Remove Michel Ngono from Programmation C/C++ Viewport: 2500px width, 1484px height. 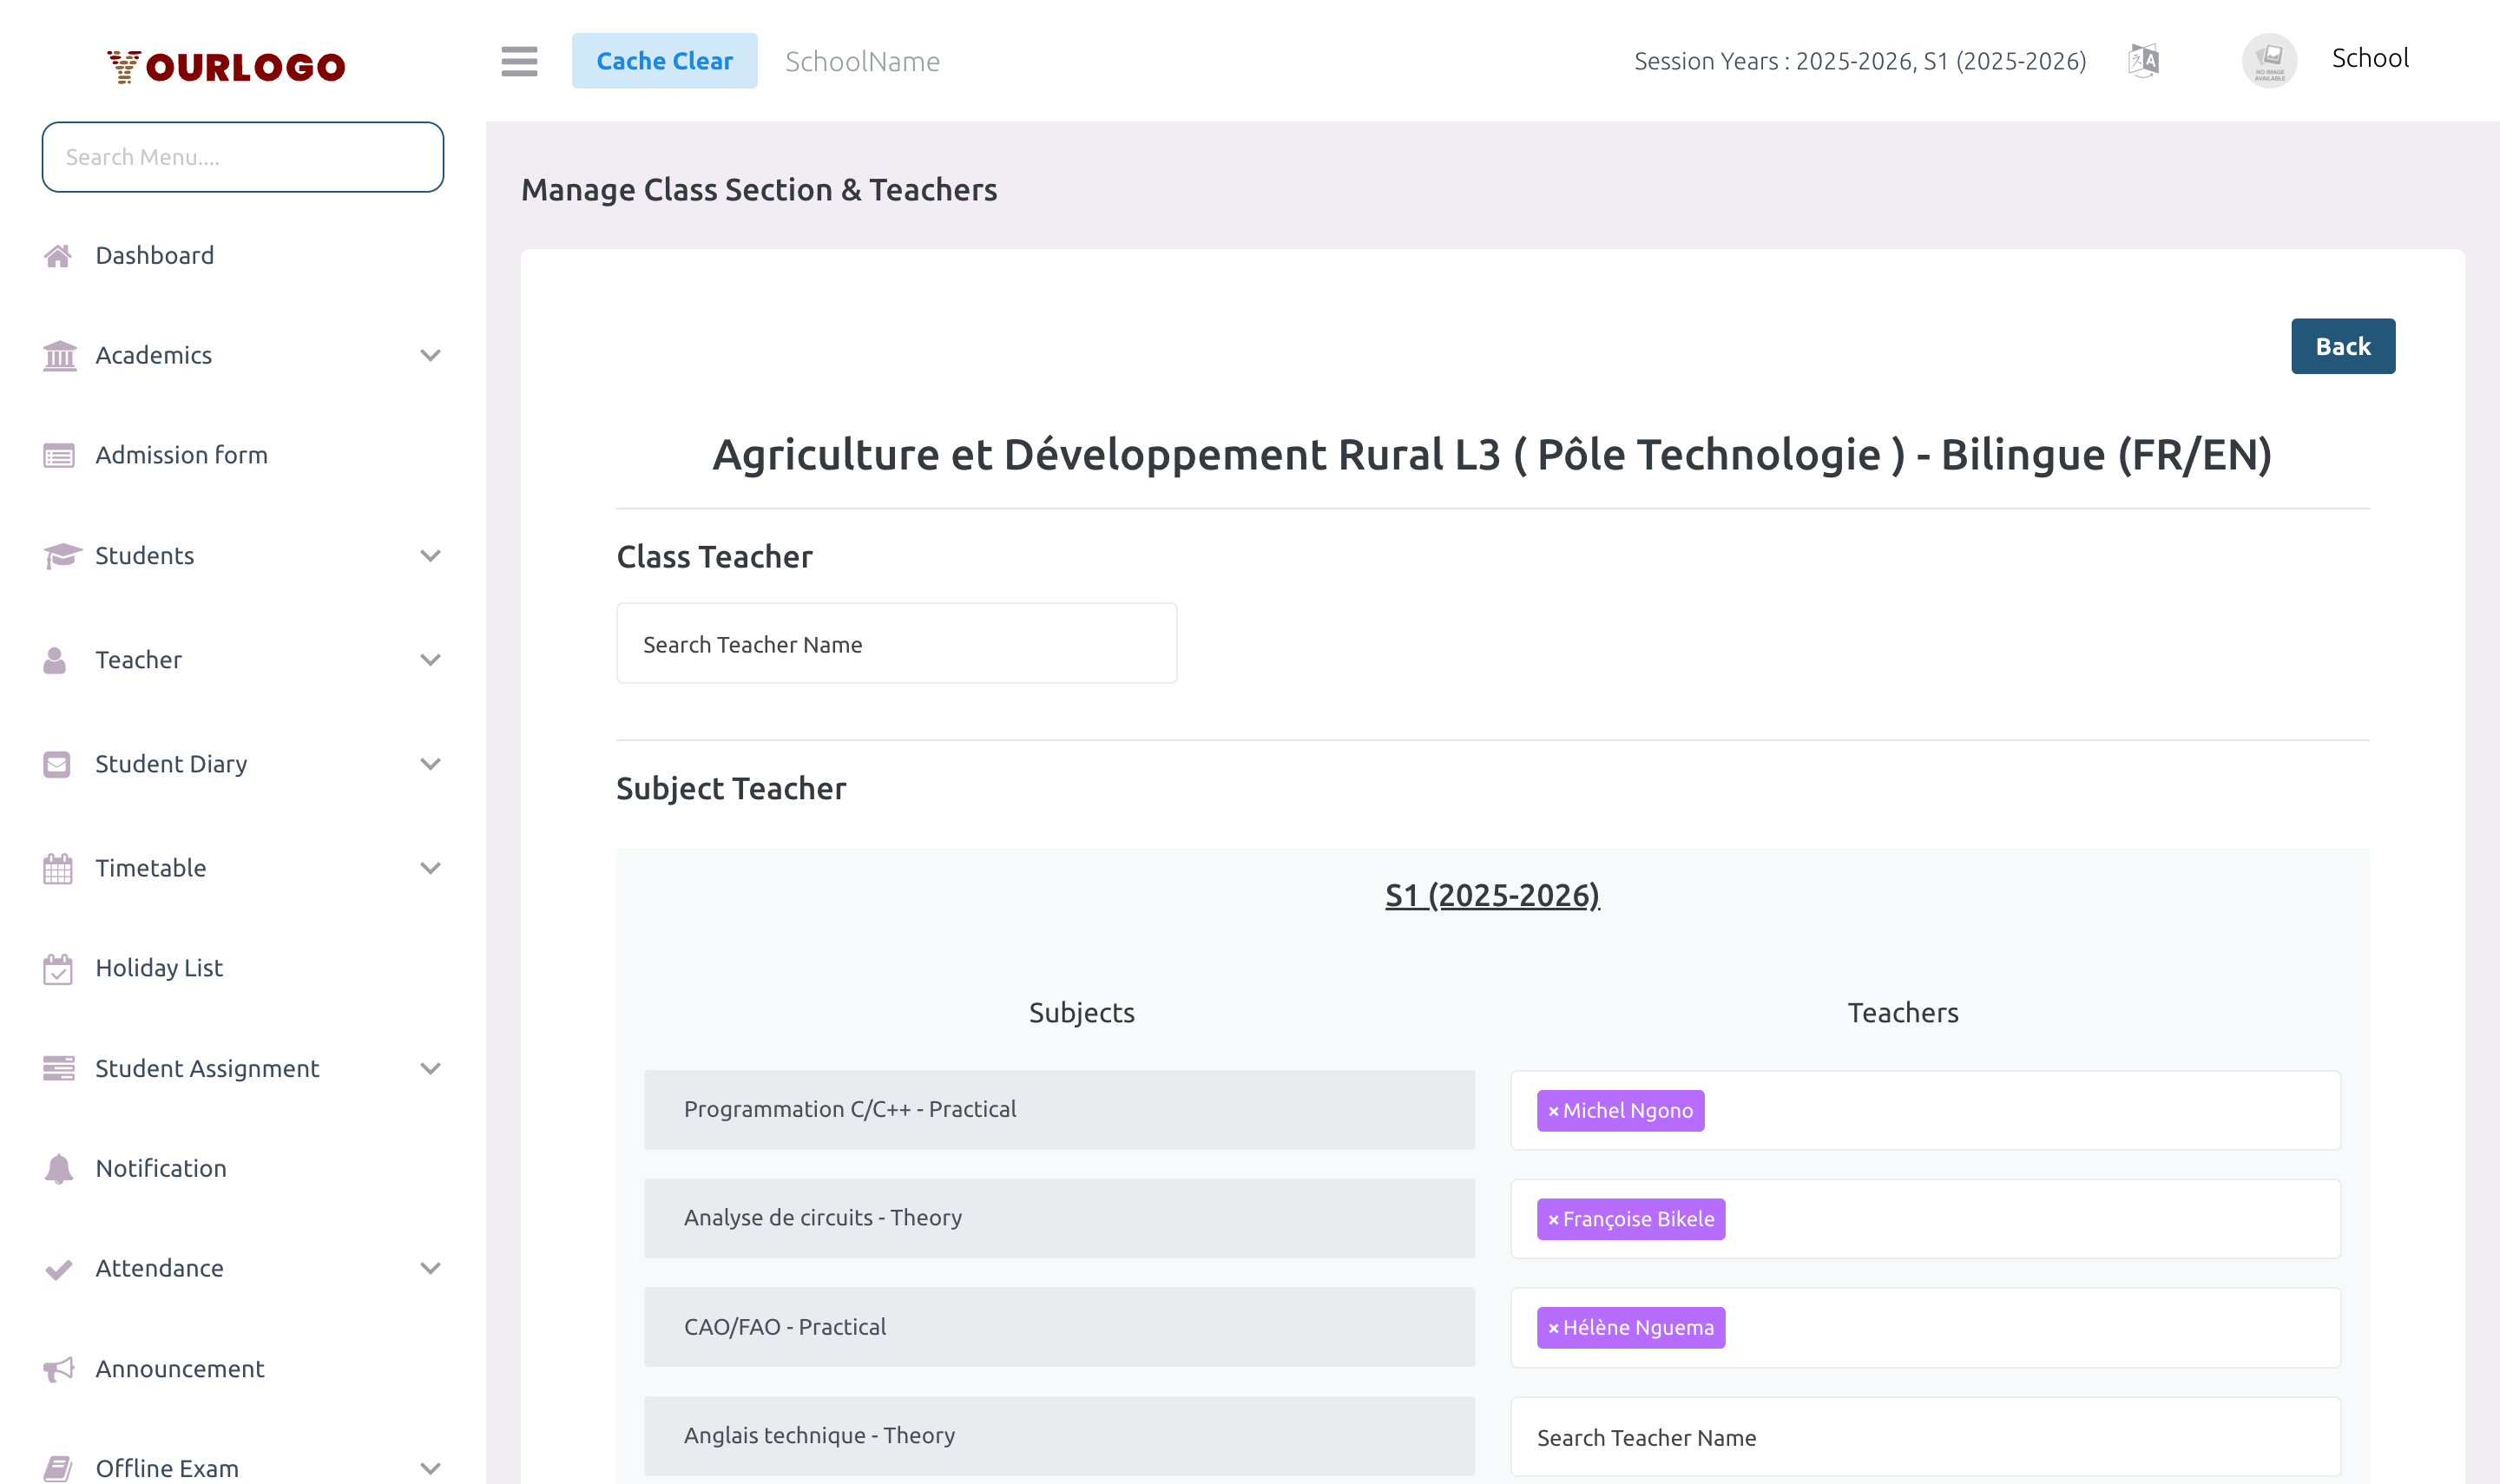click(1553, 1110)
